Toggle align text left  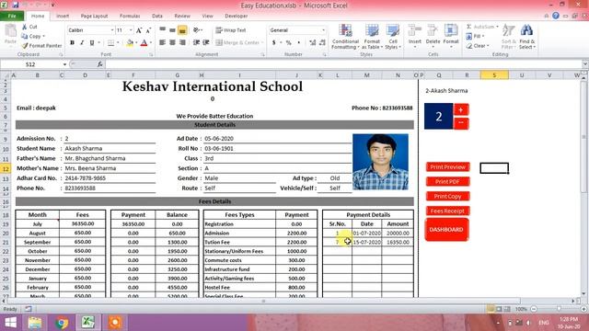pyautogui.click(x=162, y=43)
